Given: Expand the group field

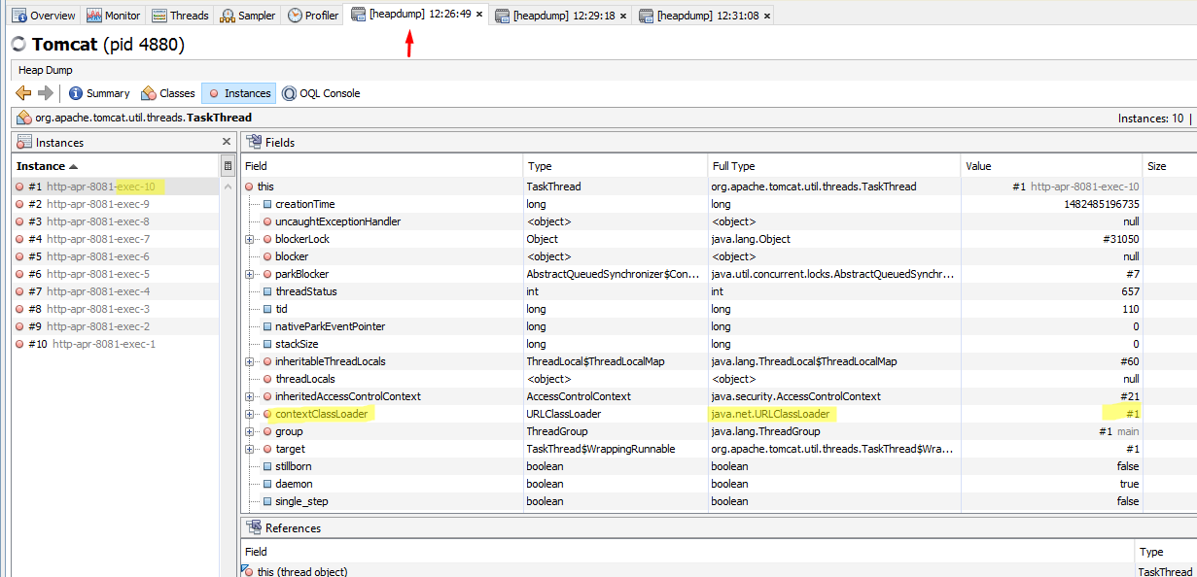Looking at the screenshot, I should pyautogui.click(x=250, y=431).
